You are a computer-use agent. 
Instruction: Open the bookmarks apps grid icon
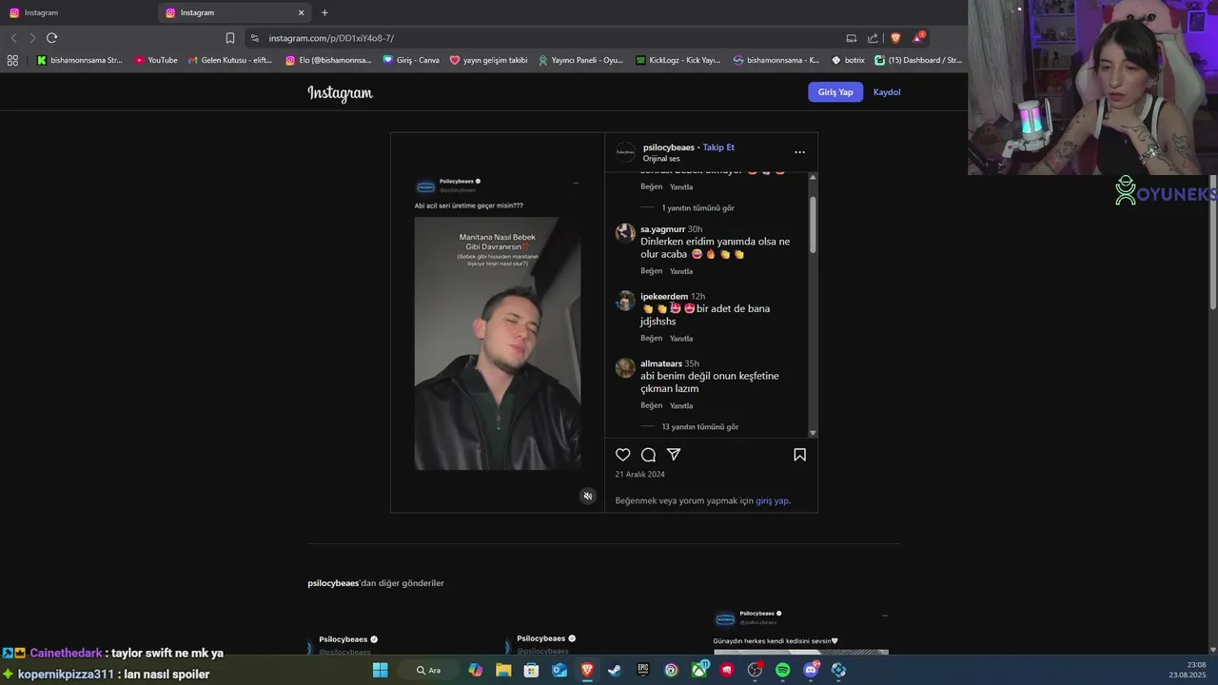pos(12,60)
